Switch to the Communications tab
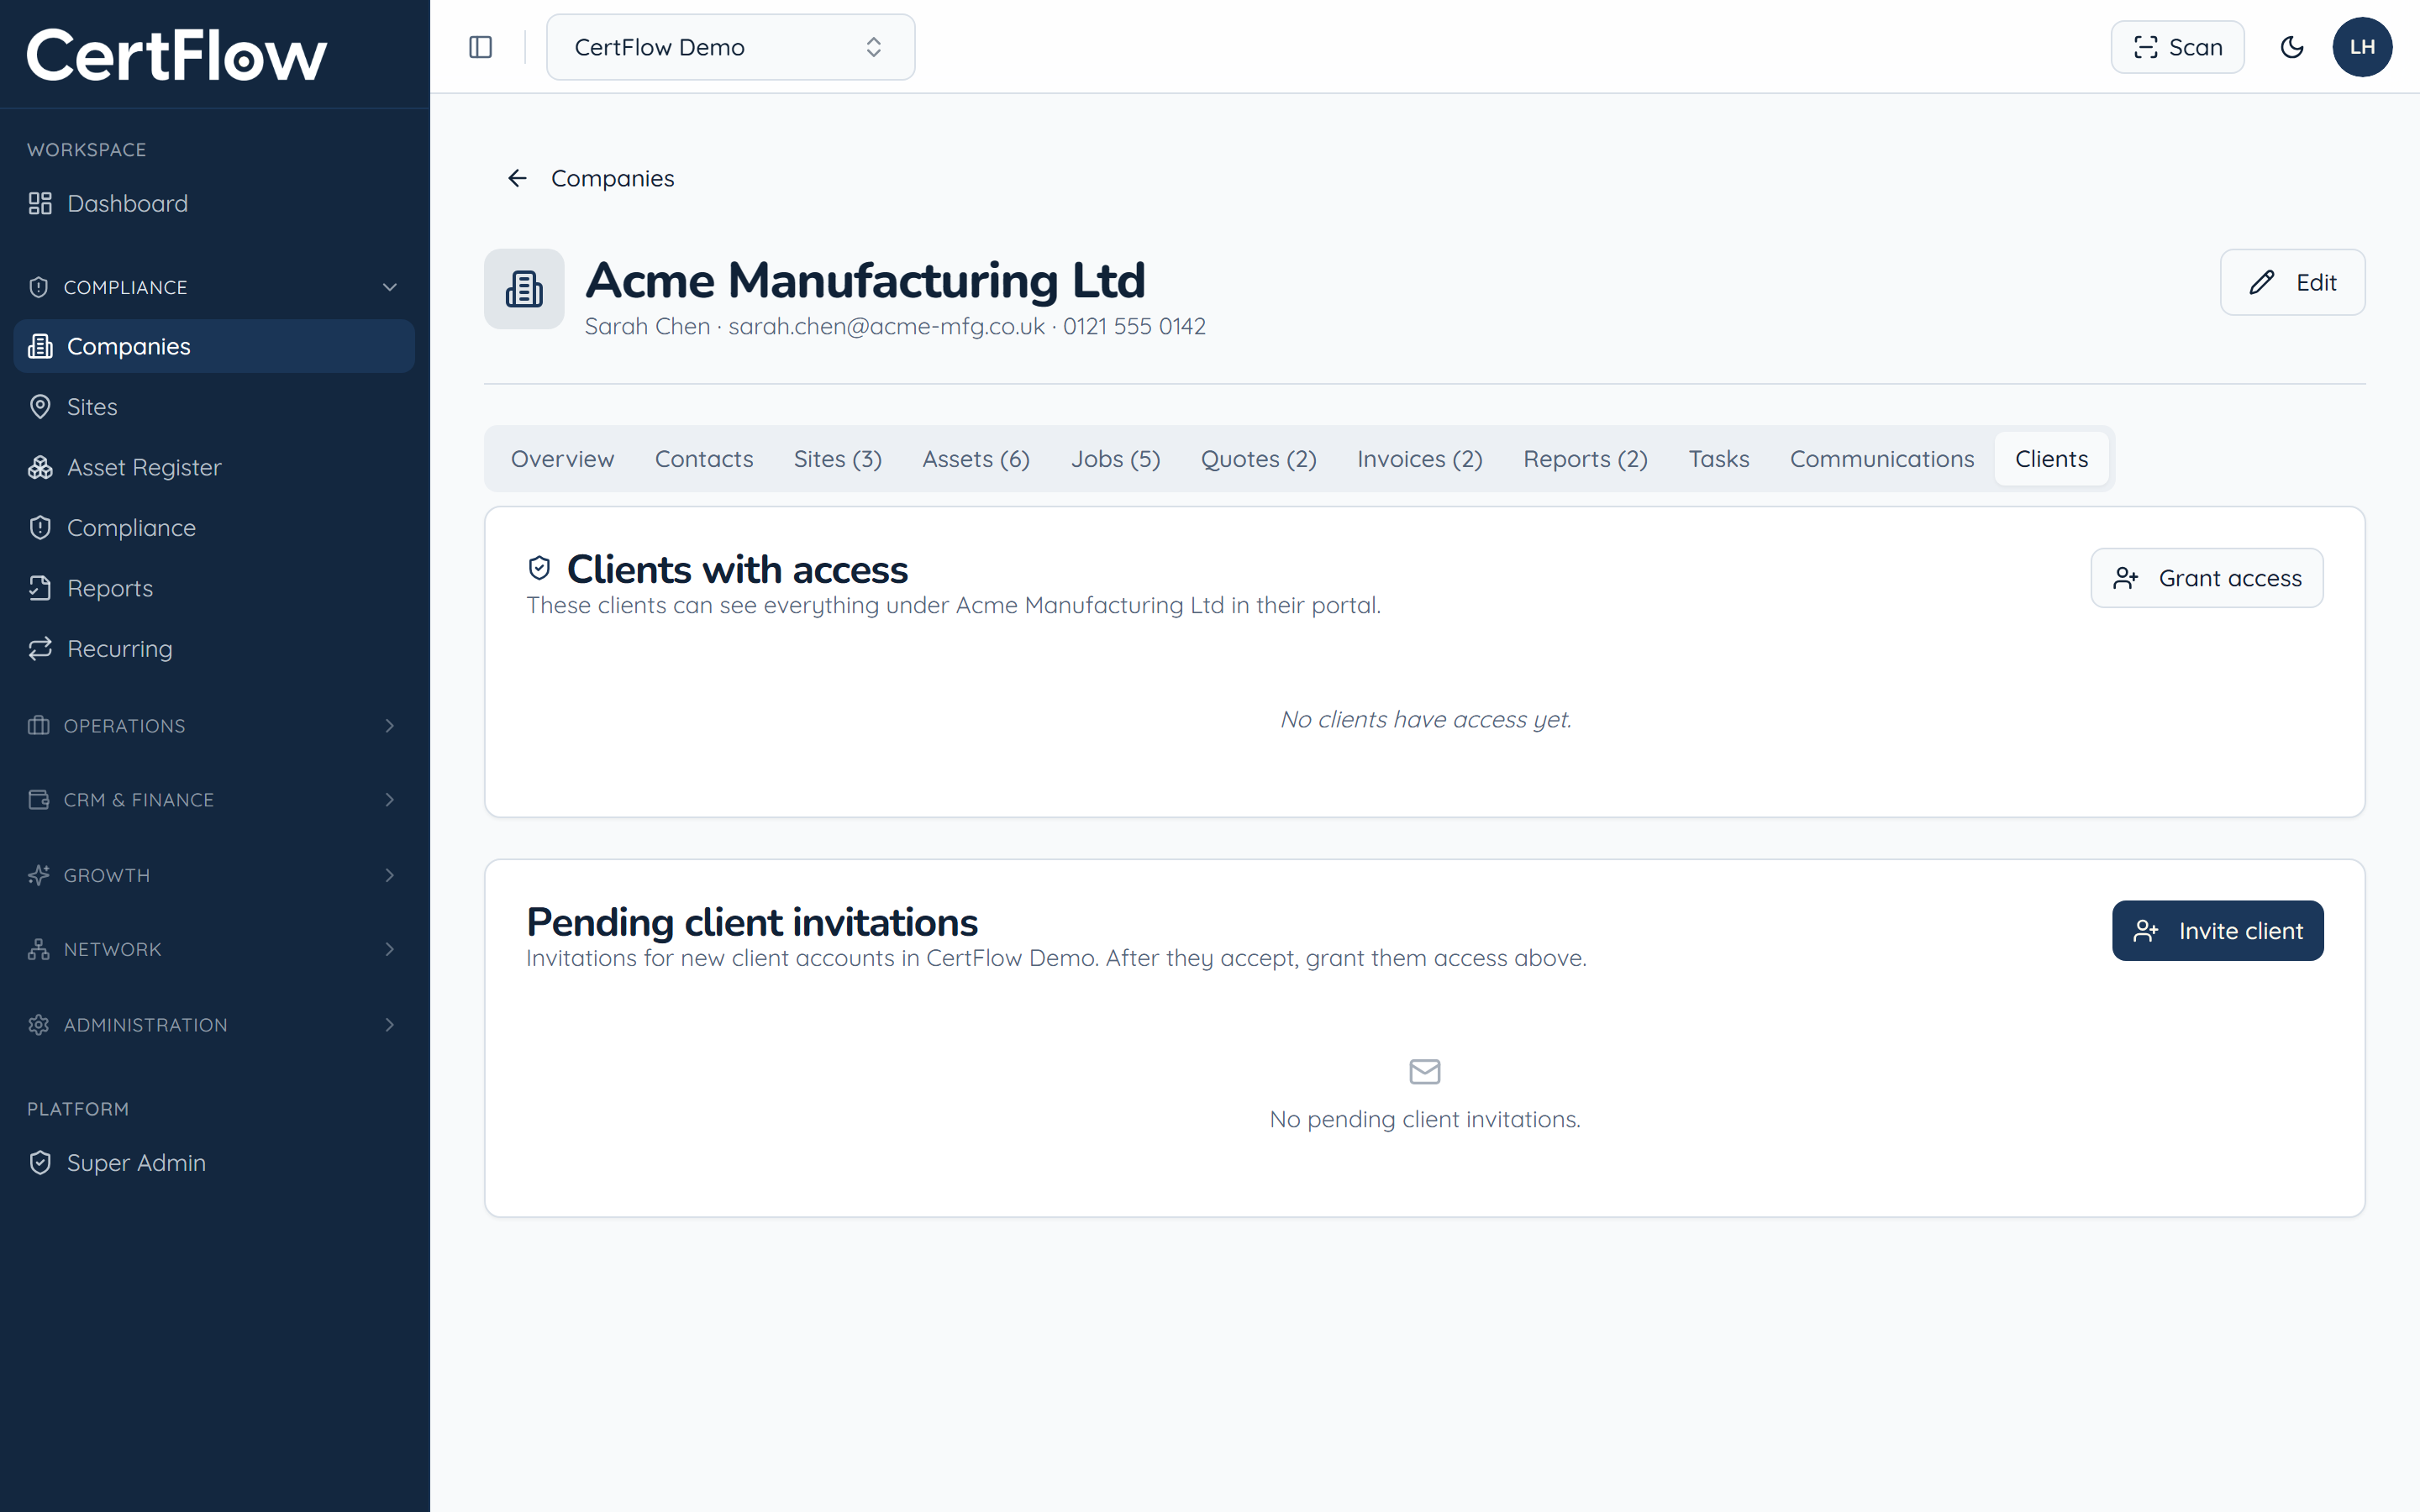Screen dimensions: 2420x1512 point(1882,459)
